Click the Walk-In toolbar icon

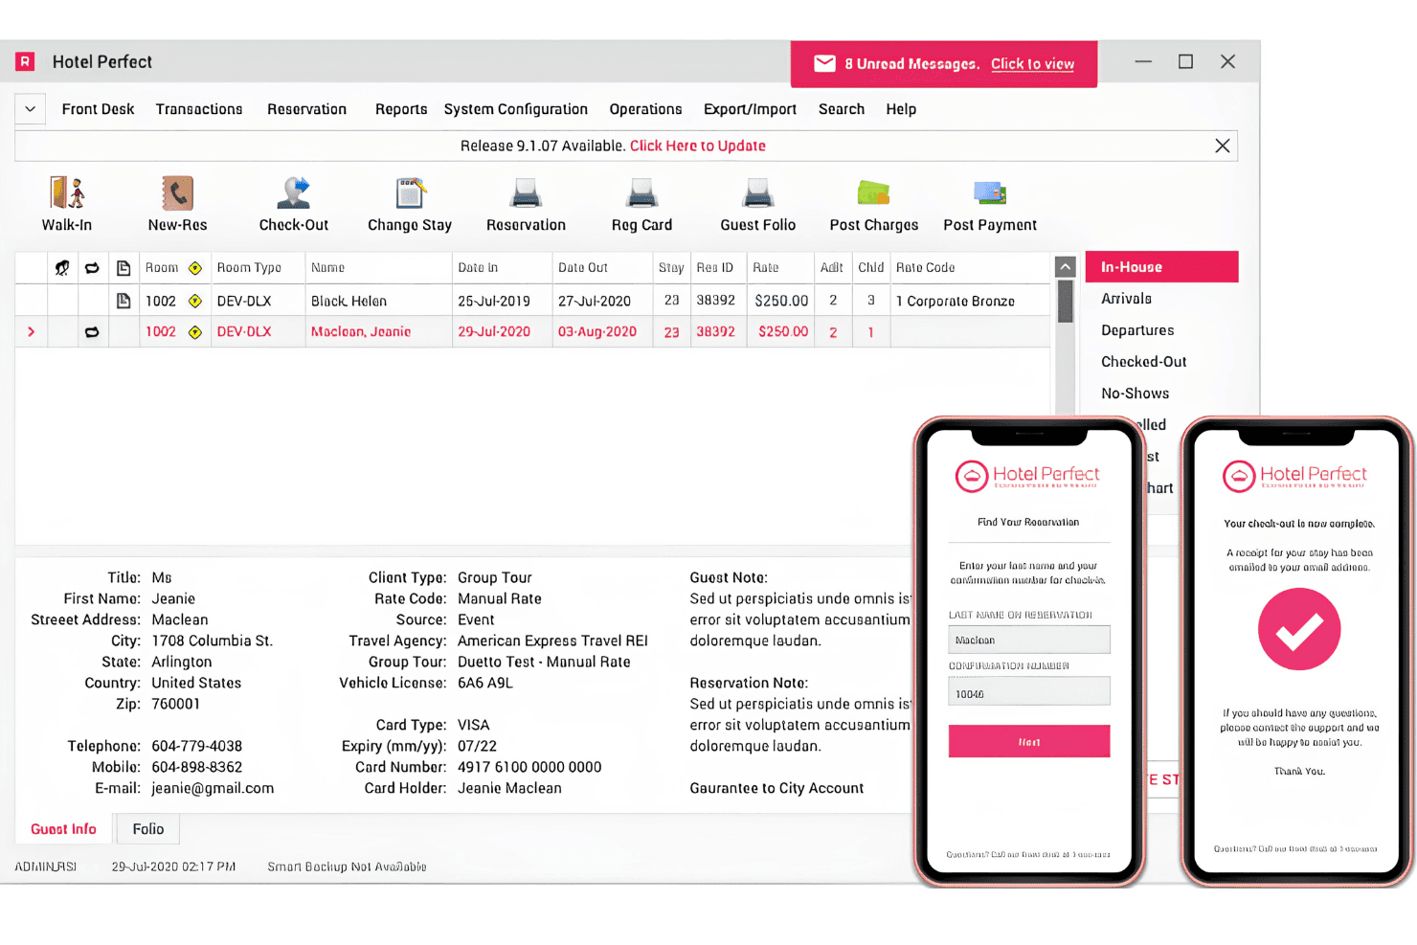point(67,192)
